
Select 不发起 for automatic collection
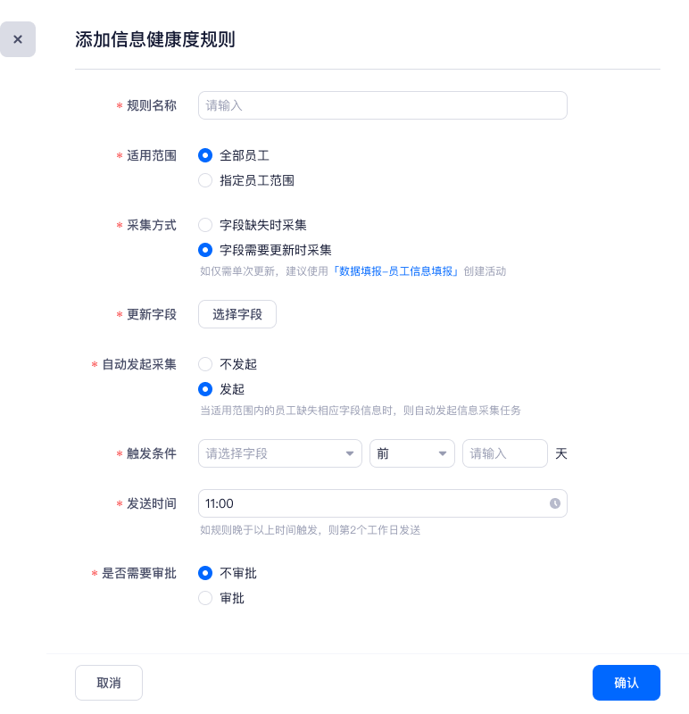[205, 364]
